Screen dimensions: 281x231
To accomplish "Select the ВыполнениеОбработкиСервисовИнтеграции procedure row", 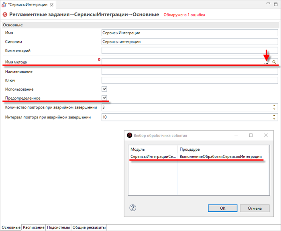I will tap(220, 156).
